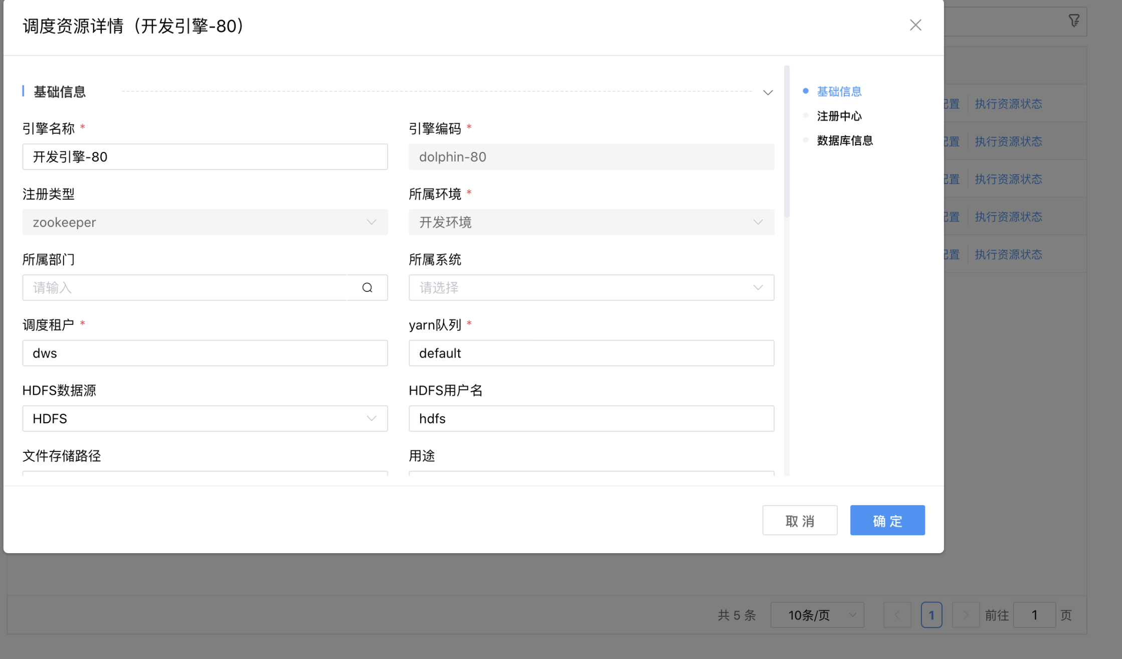Collapse the 基础信息 section
The height and width of the screenshot is (659, 1122).
pos(768,92)
